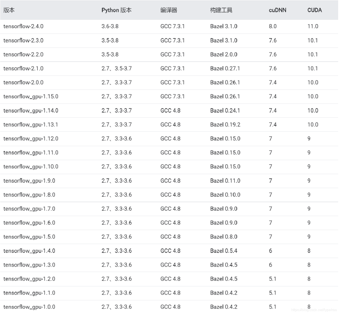Click the CUDA column header
Image resolution: width=339 pixels, height=314 pixels.
pos(314,10)
